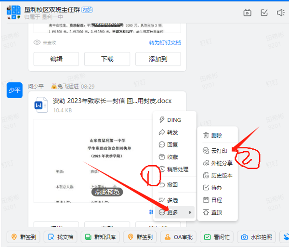Click the second 群签到 shortcut button
The height and width of the screenshot is (247, 289).
tap(140, 237)
